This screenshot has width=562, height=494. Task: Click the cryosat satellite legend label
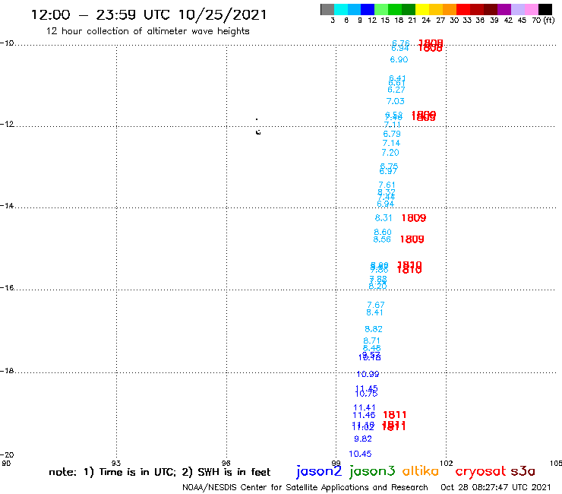(480, 471)
